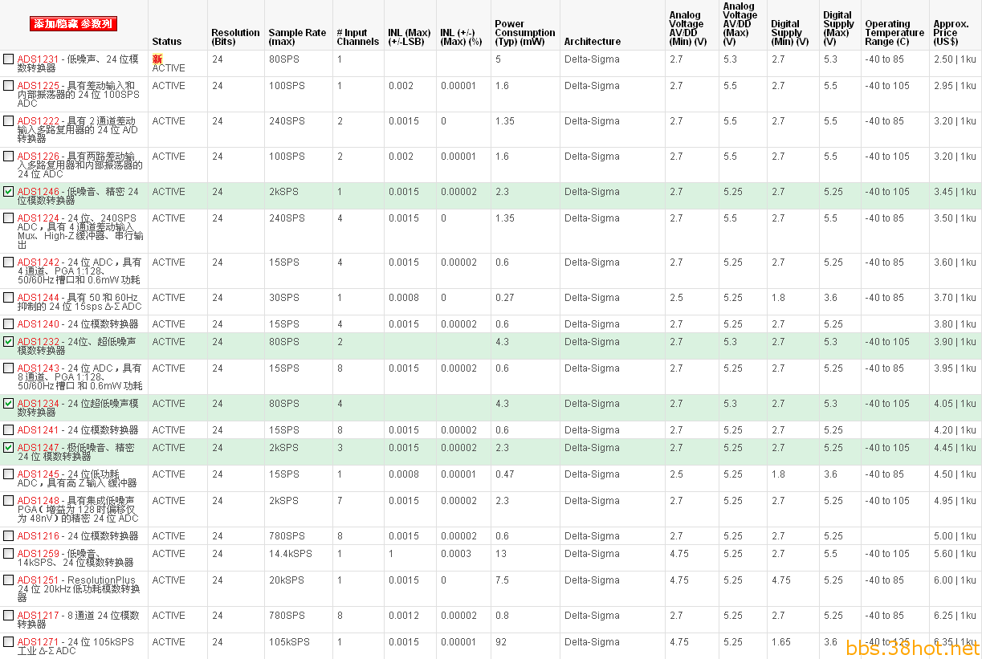Click the 4.95 | 1ku price cell
This screenshot has width=982, height=659.
(955, 501)
